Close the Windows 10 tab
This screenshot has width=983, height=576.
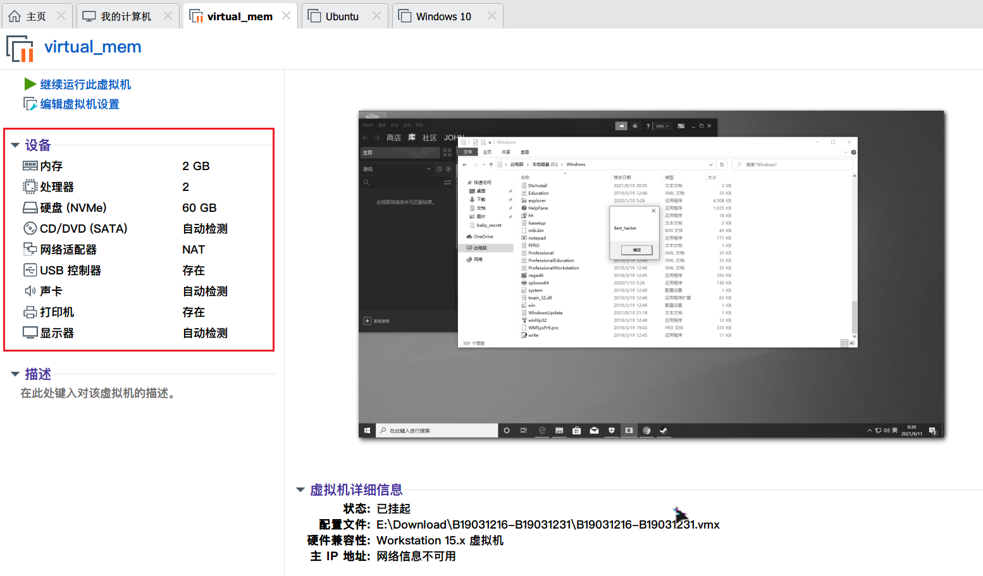click(491, 16)
